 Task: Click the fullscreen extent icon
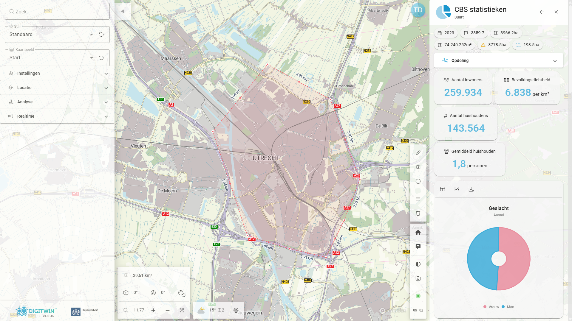(182, 310)
